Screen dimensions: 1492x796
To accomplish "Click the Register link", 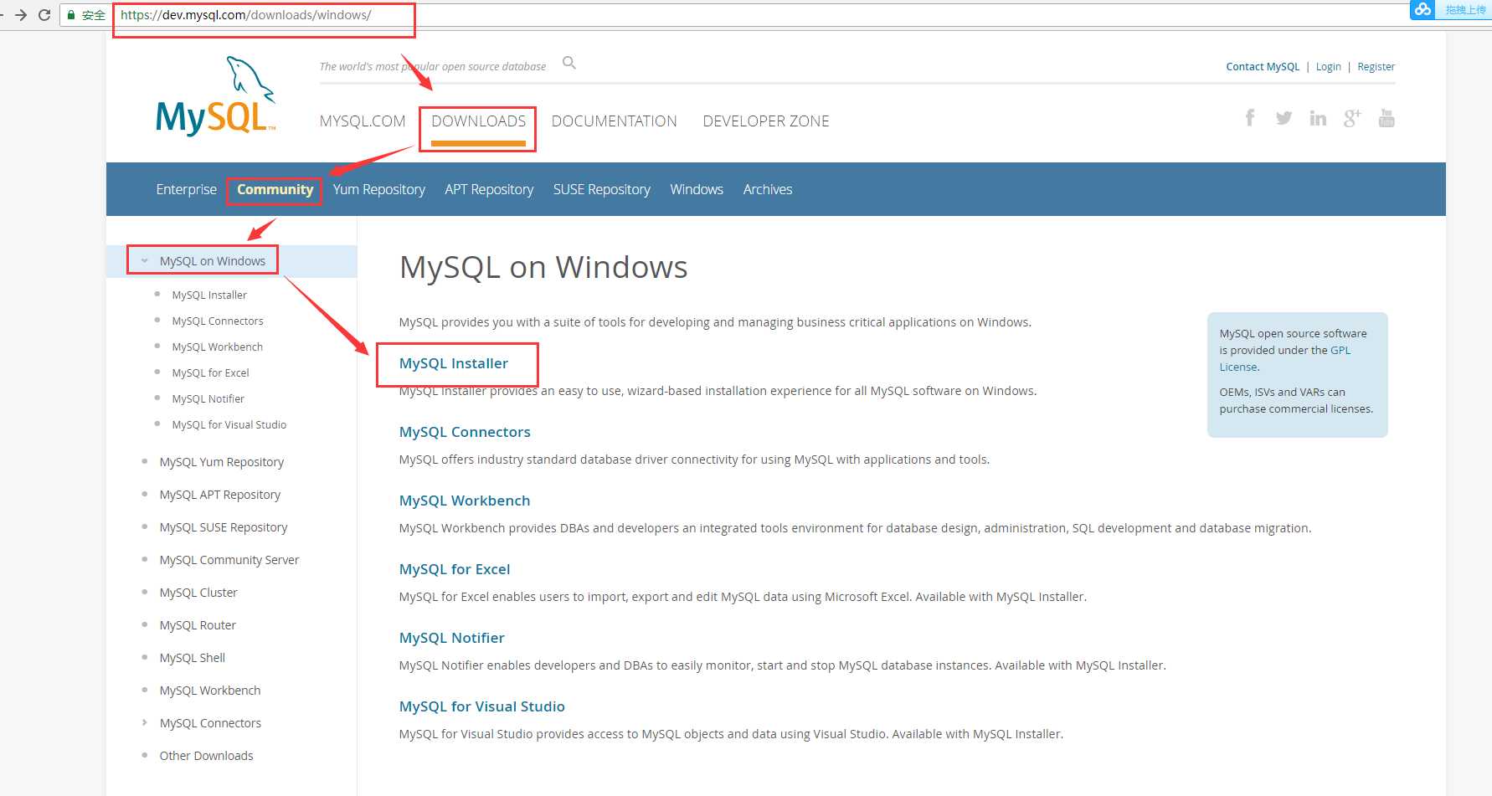I will [x=1376, y=67].
